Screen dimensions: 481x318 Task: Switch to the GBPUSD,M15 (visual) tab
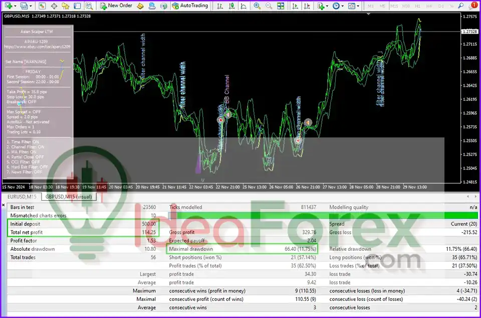[x=69, y=197]
